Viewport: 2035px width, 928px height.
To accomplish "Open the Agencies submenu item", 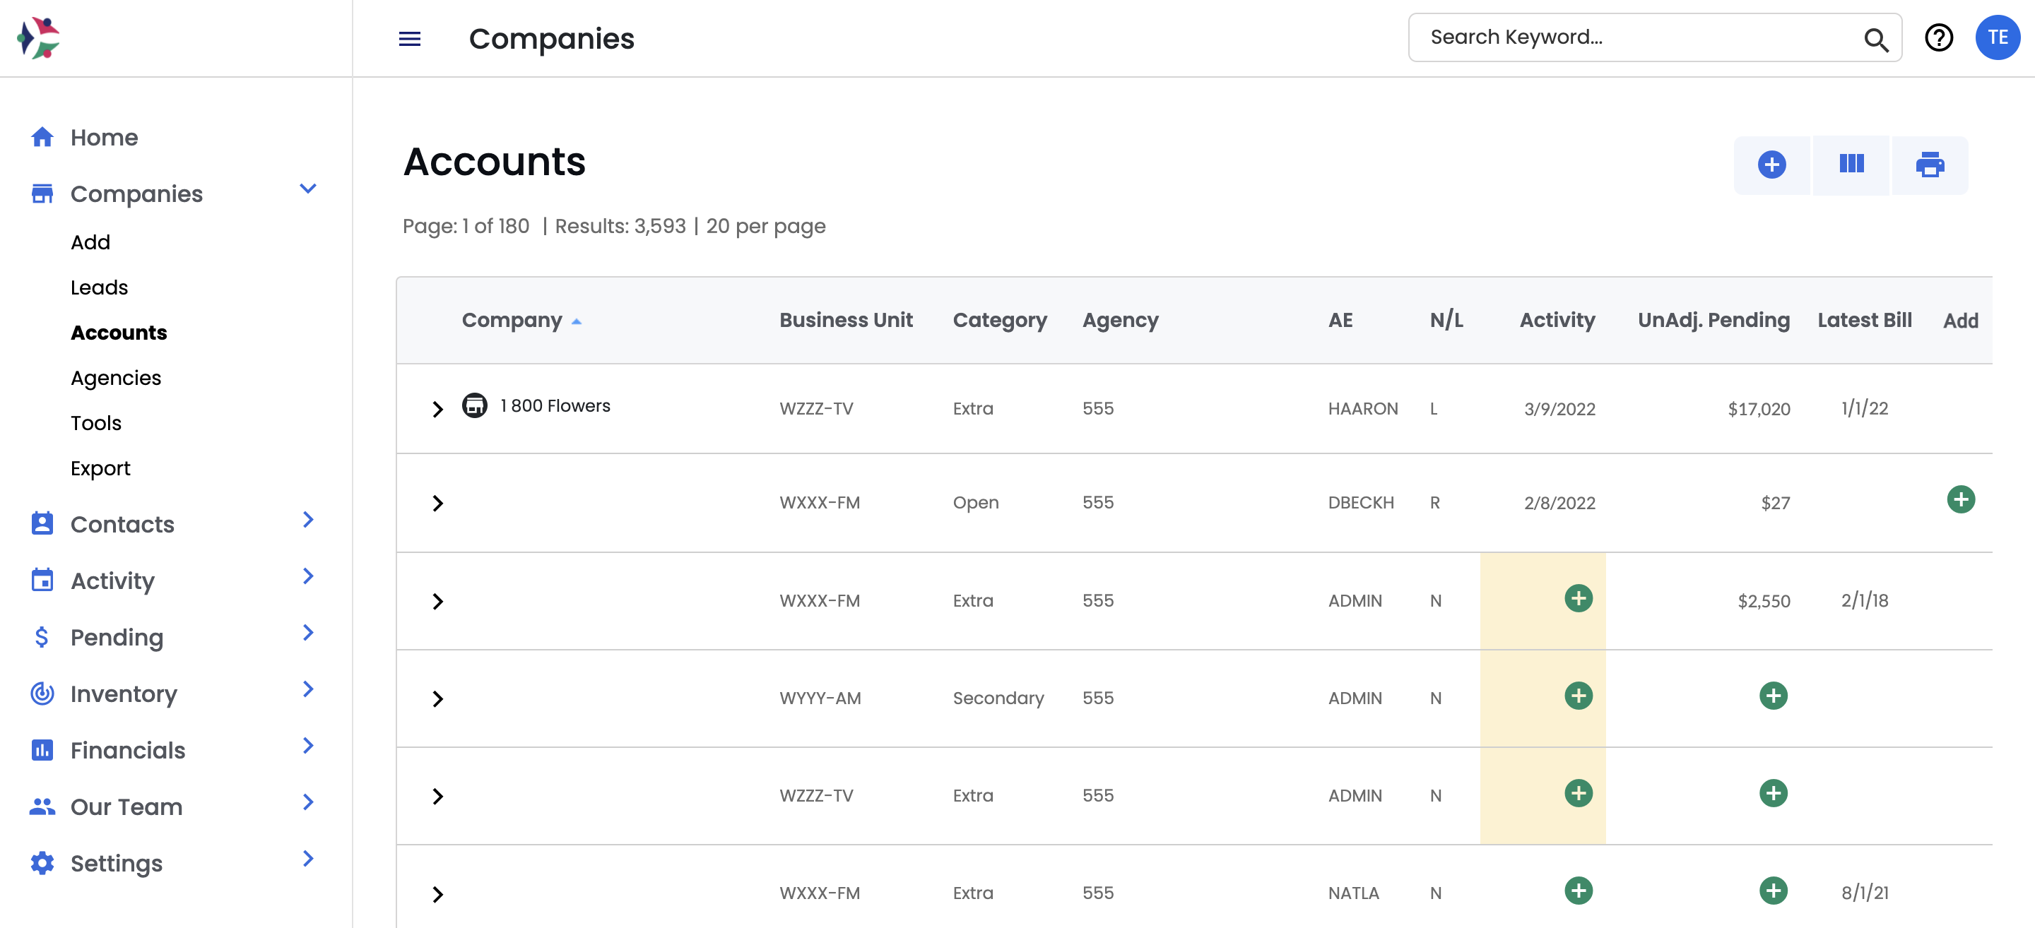I will (x=115, y=379).
